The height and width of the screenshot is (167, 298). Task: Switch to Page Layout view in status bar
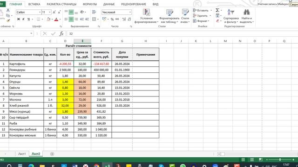[252, 160]
